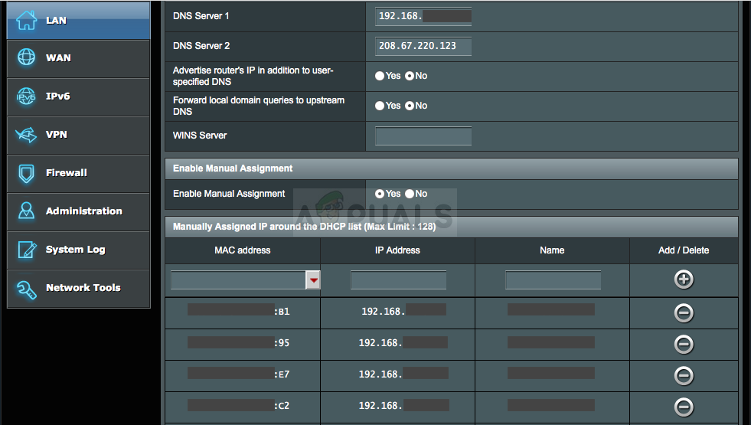The height and width of the screenshot is (425, 751).
Task: Click the DNS Server 1 input field
Action: point(423,16)
